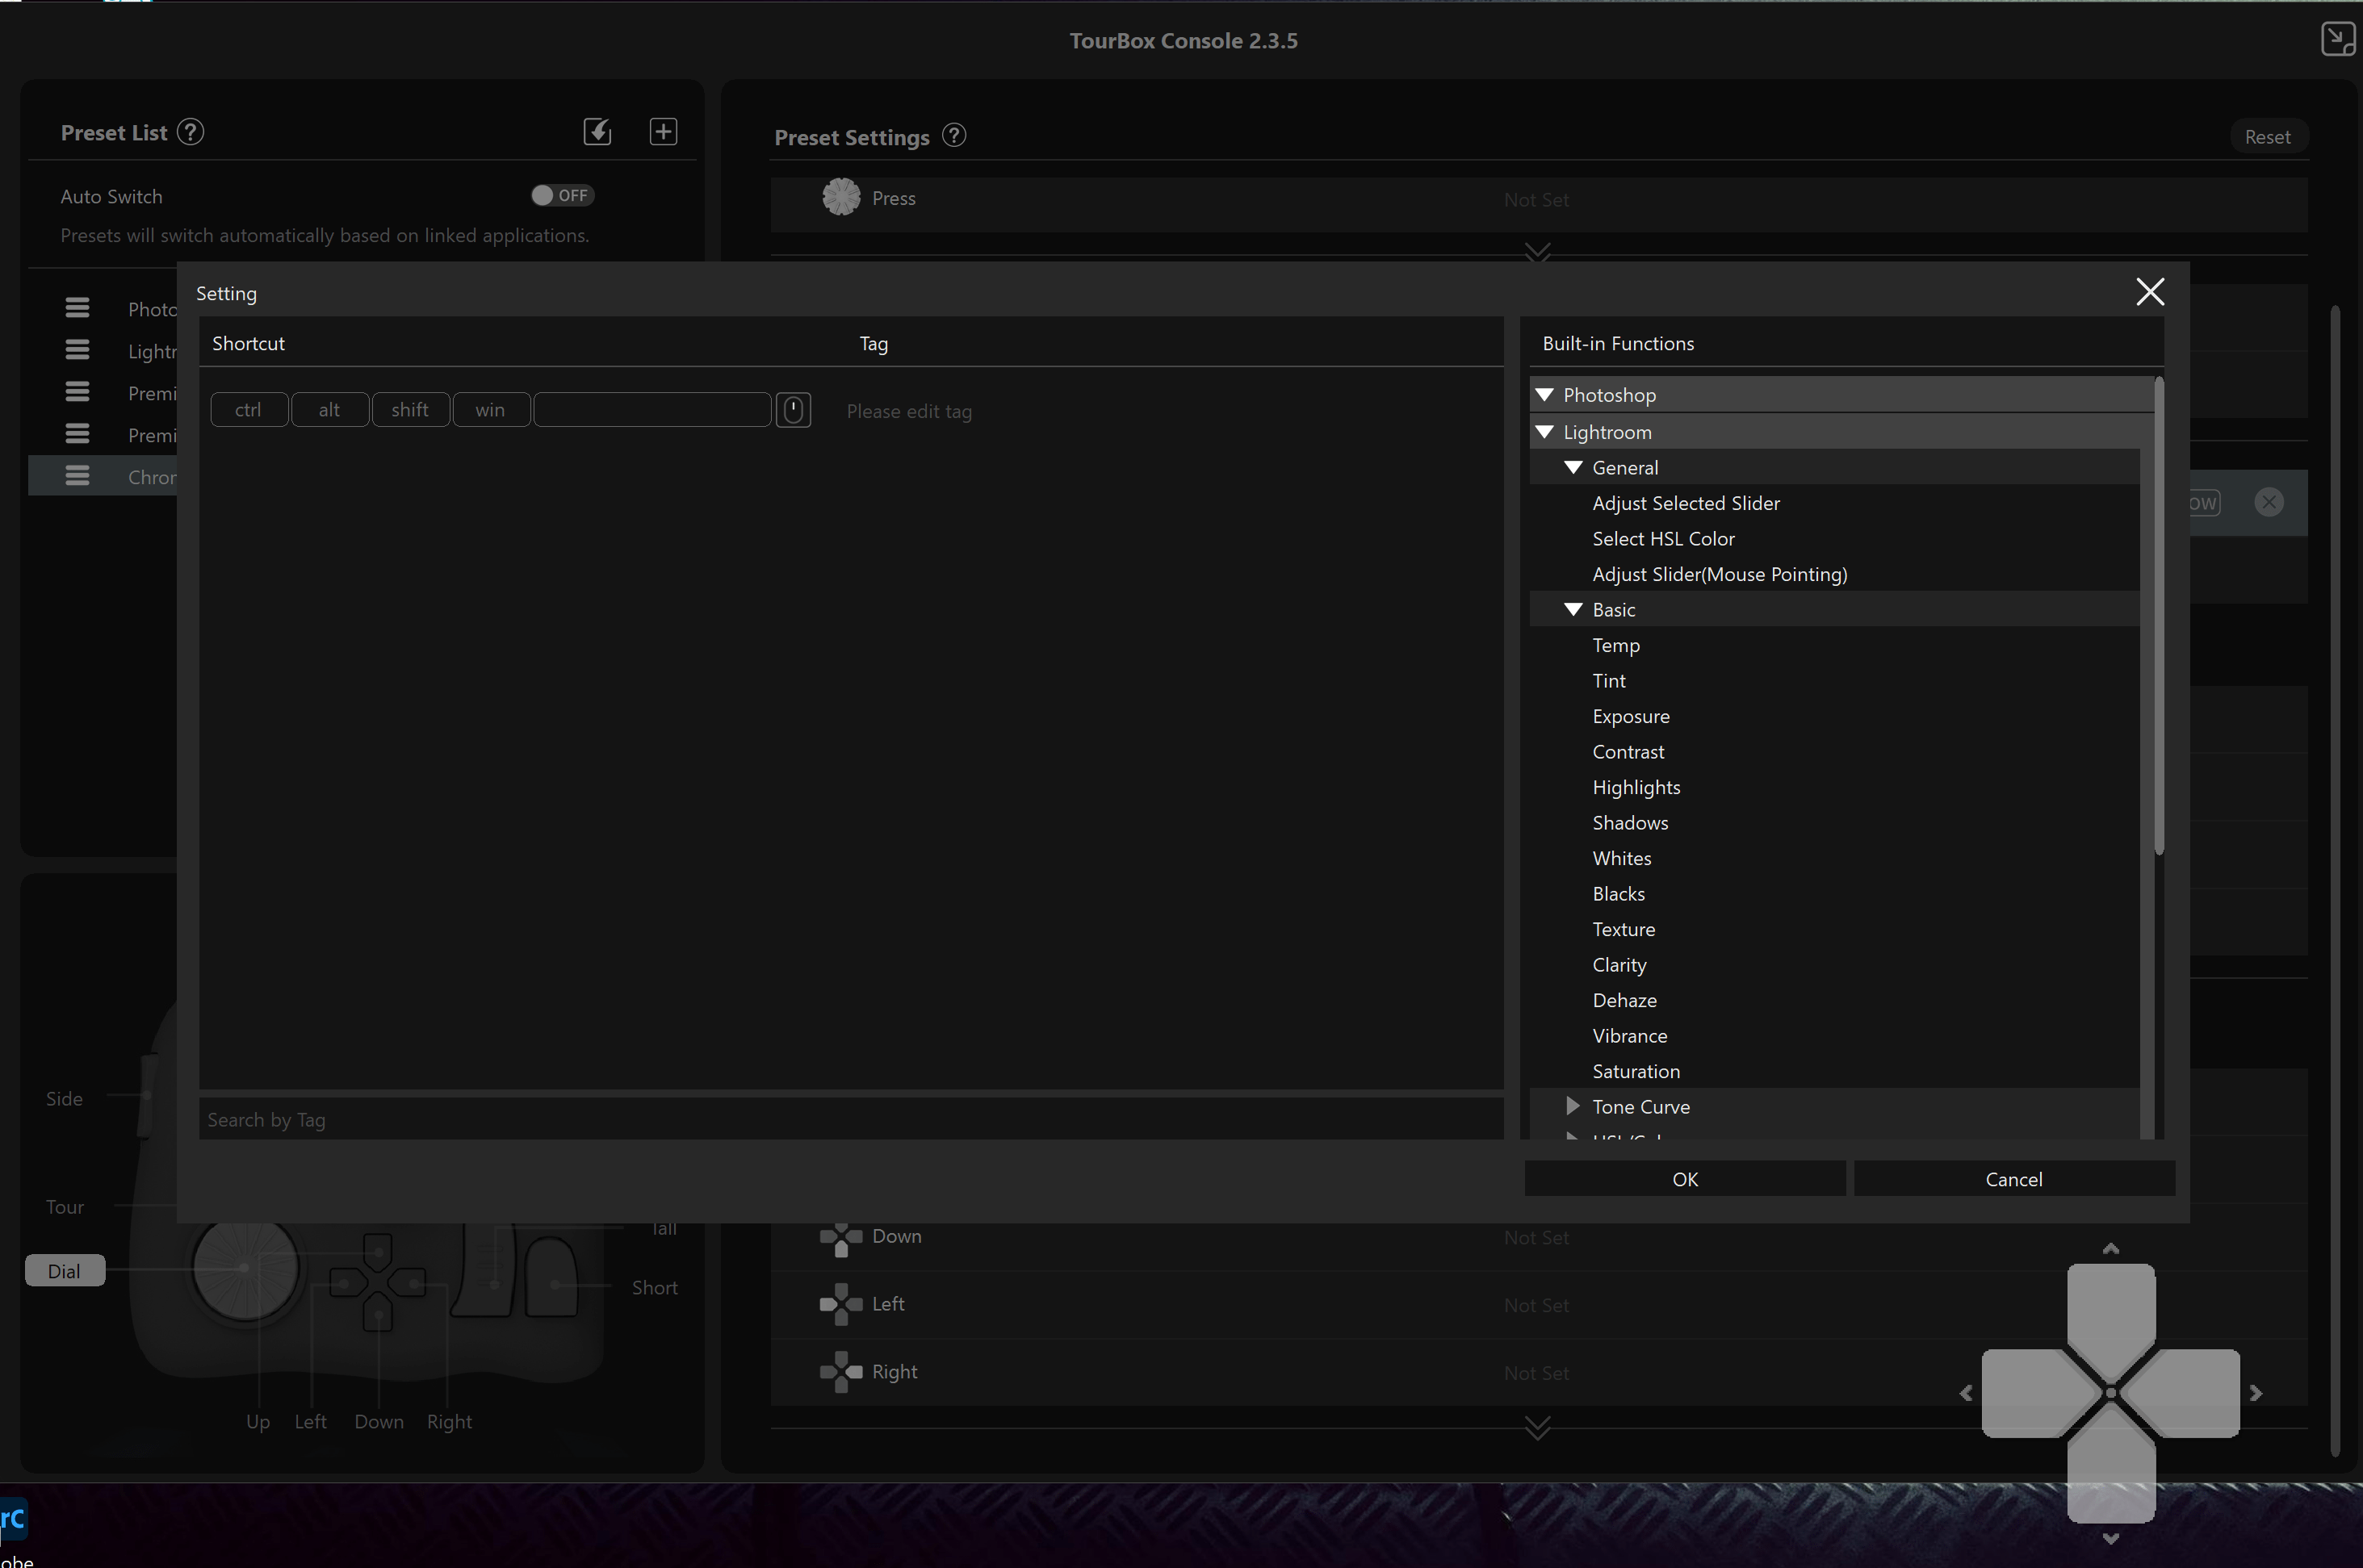Click the Side label on device diagram
This screenshot has height=1568, width=2363.
click(64, 1098)
